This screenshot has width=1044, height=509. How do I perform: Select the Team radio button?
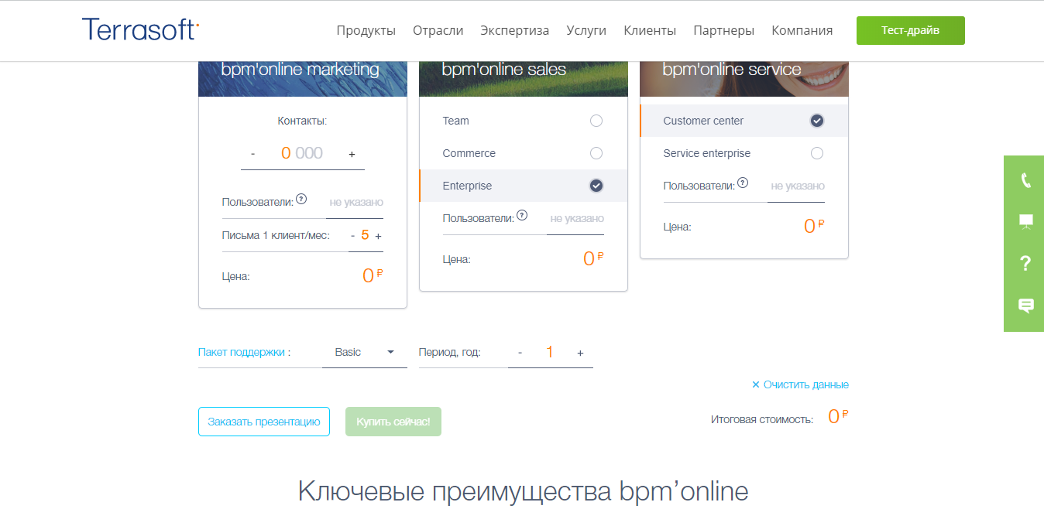click(596, 121)
